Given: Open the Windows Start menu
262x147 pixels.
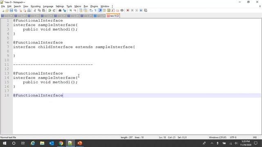Looking at the screenshot, I should pos(5,143).
